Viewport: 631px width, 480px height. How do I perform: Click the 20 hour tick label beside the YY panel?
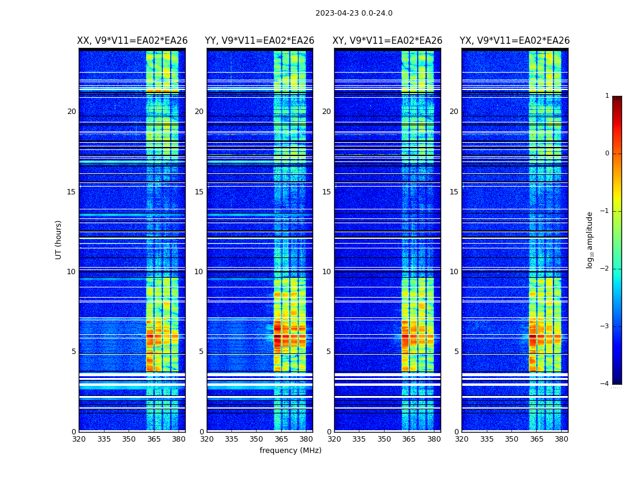[x=199, y=111]
